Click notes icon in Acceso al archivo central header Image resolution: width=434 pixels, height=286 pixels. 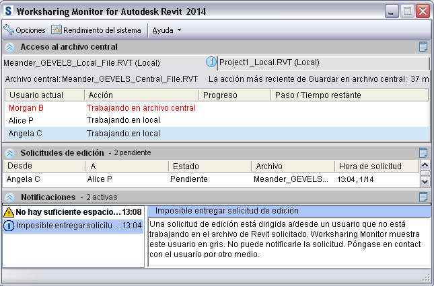pos(423,47)
